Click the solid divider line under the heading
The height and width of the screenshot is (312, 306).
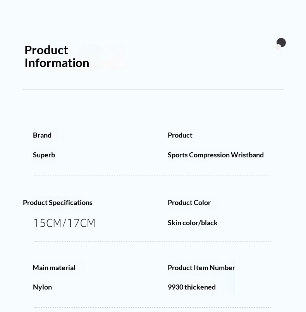[x=153, y=90]
